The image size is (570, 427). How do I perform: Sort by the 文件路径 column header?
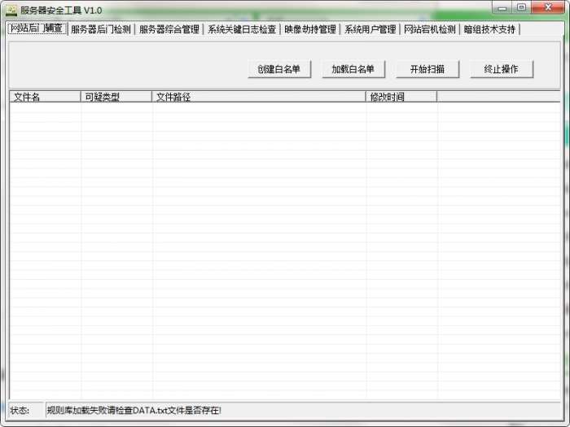(258, 97)
